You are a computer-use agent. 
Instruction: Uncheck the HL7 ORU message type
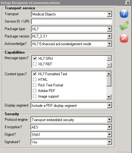click(x=35, y=58)
